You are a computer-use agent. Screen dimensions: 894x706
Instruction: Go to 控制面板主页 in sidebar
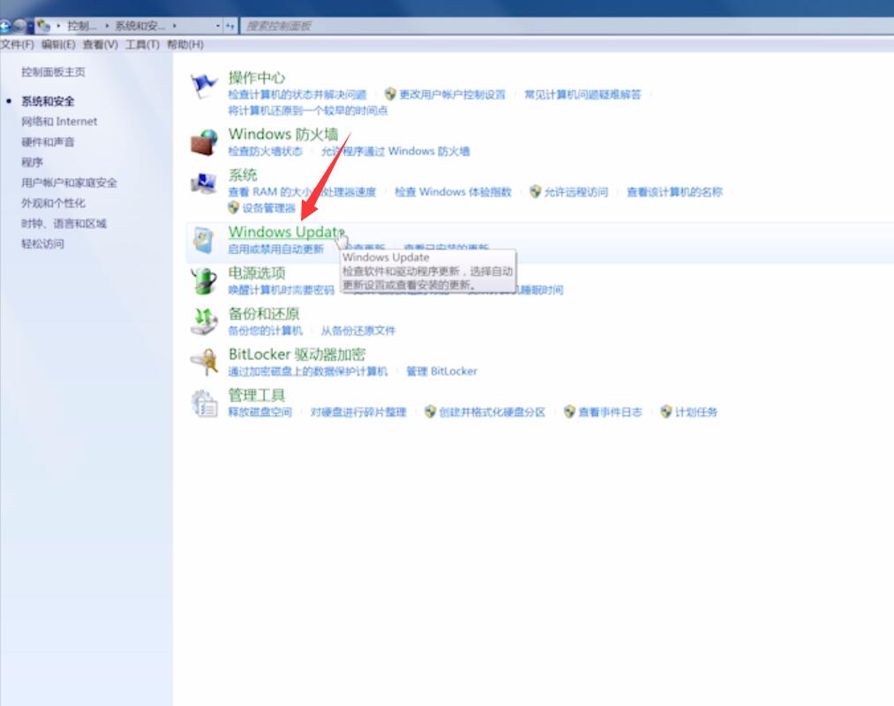click(53, 71)
